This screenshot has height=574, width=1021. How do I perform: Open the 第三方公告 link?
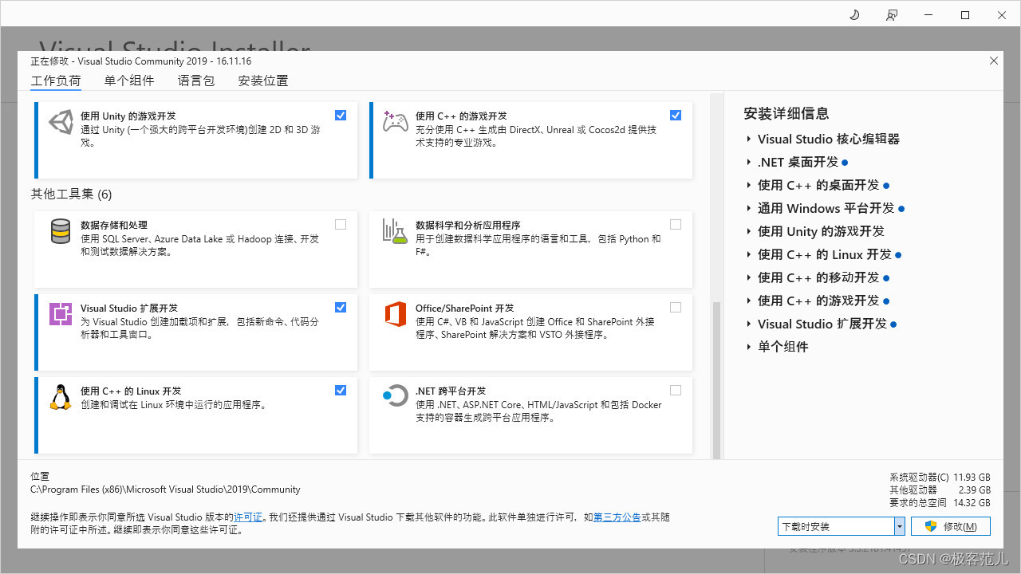pyautogui.click(x=617, y=517)
